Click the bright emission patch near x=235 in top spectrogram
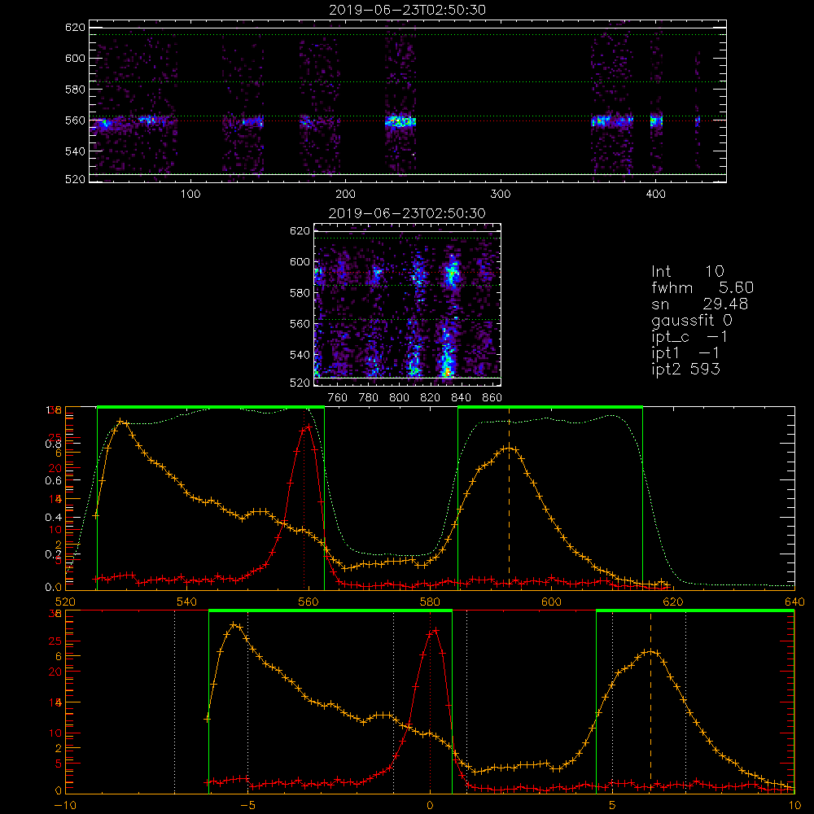814x814 pixels. click(x=400, y=122)
